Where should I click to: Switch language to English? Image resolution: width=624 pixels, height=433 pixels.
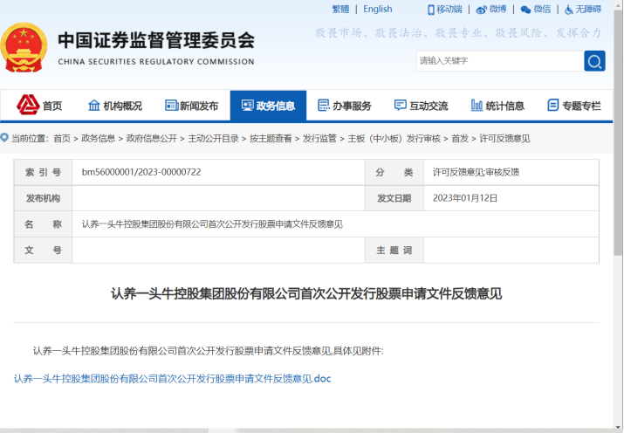(x=377, y=10)
